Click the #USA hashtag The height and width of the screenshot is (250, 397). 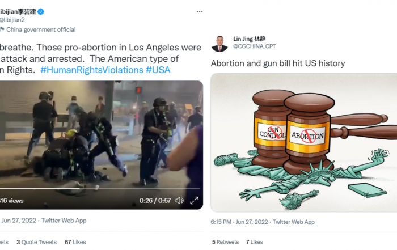pyautogui.click(x=158, y=70)
